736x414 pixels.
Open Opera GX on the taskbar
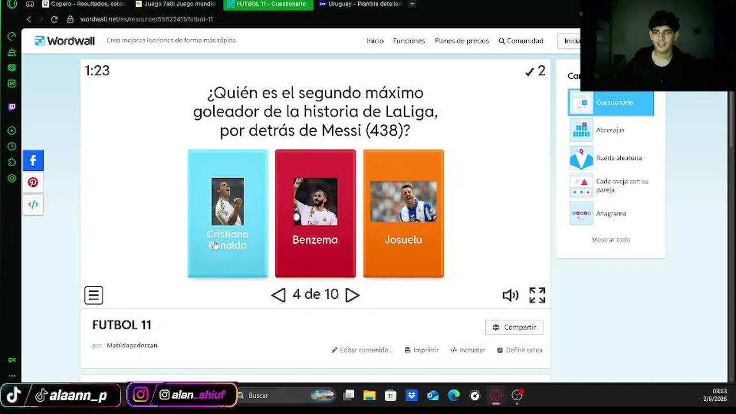(496, 396)
